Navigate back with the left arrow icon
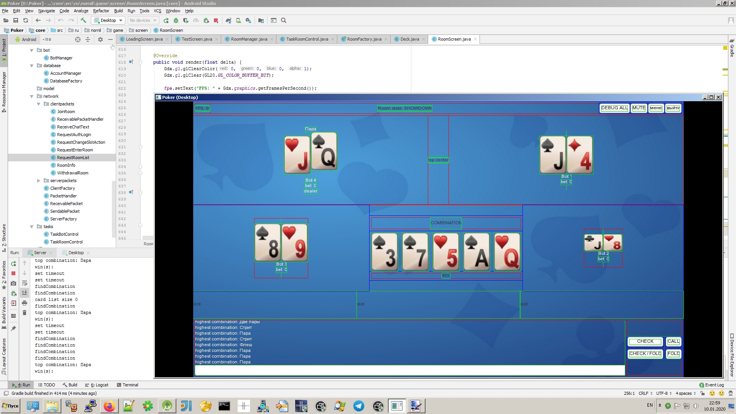 [x=38, y=20]
